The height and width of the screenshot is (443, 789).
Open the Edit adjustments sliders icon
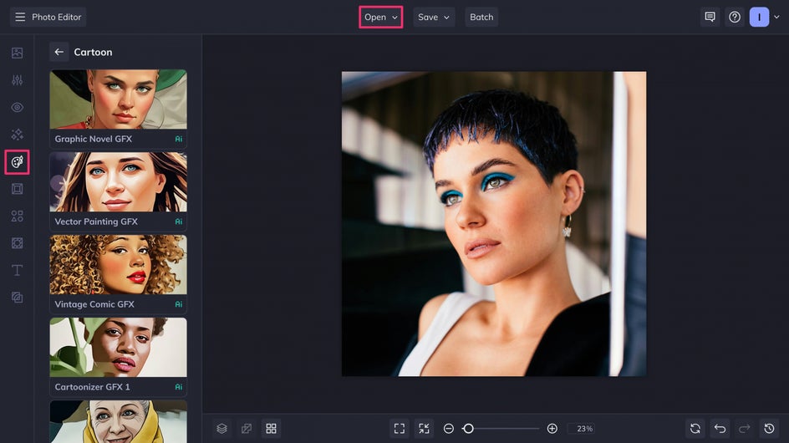point(17,80)
